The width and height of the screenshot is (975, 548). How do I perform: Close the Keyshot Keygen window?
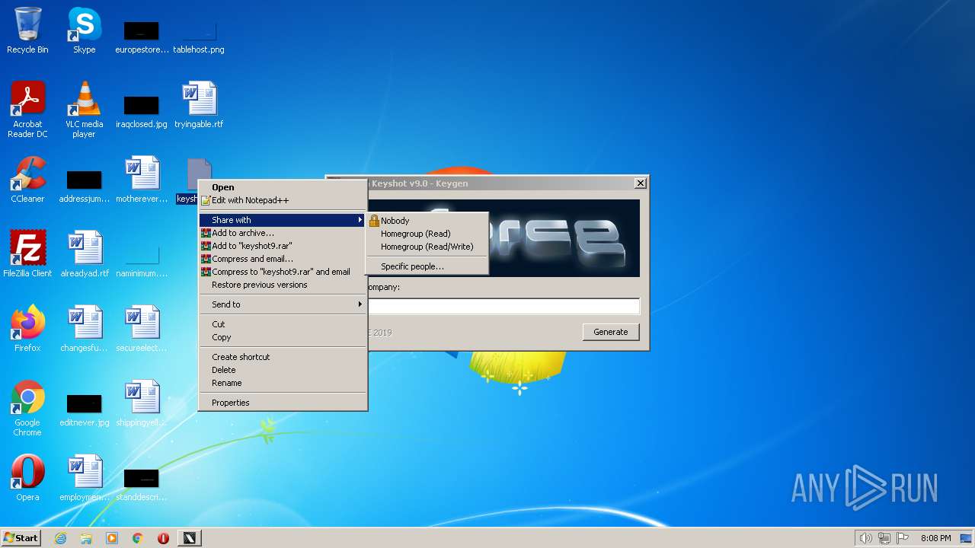coord(641,183)
